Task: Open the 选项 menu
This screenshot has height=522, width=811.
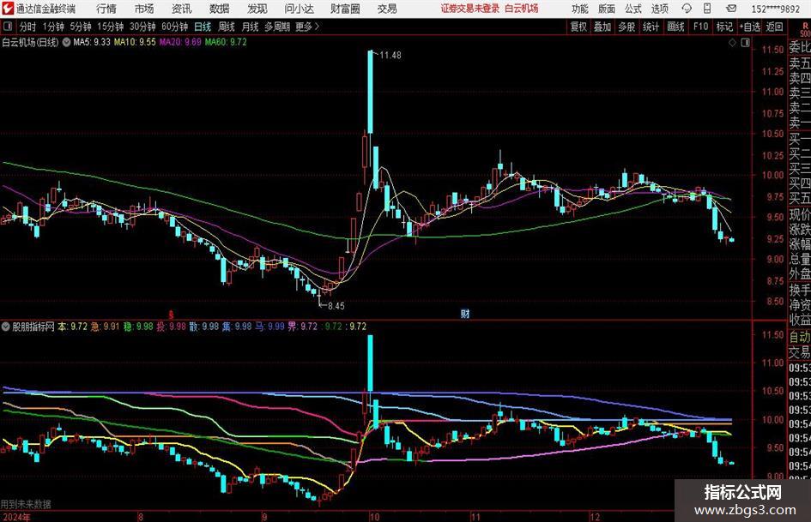Action: point(659,9)
